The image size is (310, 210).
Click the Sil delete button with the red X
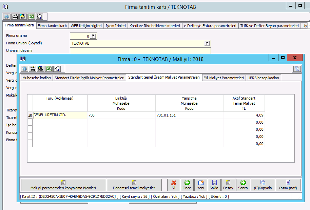pos(173,185)
